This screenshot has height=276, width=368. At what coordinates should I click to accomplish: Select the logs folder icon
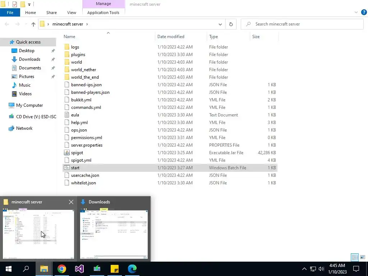pos(67,47)
